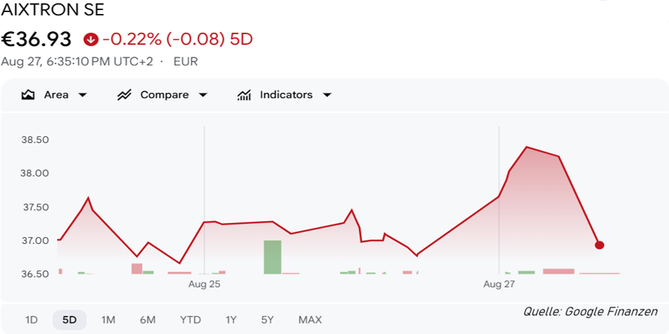Select the 5D range tab

[x=70, y=320]
